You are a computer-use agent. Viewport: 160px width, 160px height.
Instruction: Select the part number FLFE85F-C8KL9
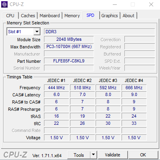pos(69,61)
